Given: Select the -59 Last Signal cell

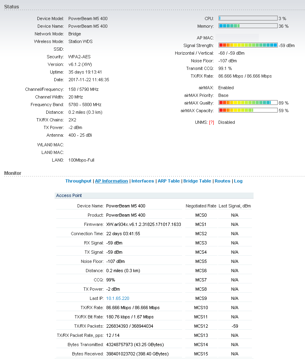Looking at the screenshot, I should pos(235,326).
